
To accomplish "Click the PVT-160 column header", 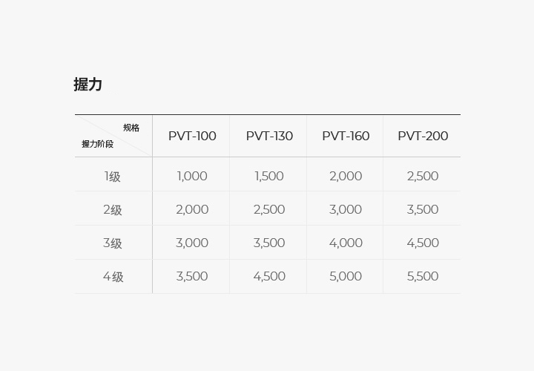I will 346,136.
